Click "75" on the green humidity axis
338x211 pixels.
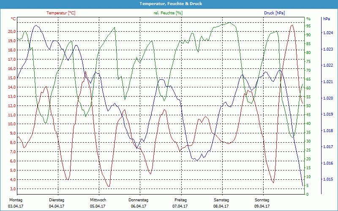click(308, 61)
